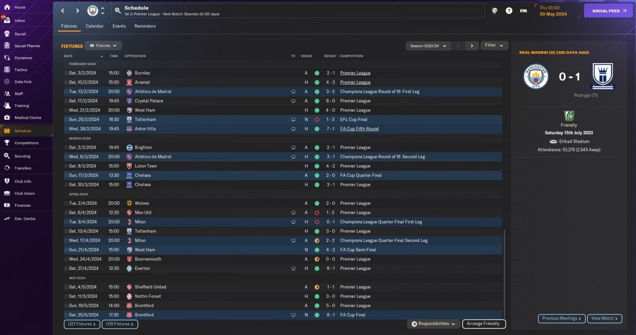Switch to the Calendar tab
Image resolution: width=636 pixels, height=335 pixels.
pyautogui.click(x=94, y=26)
